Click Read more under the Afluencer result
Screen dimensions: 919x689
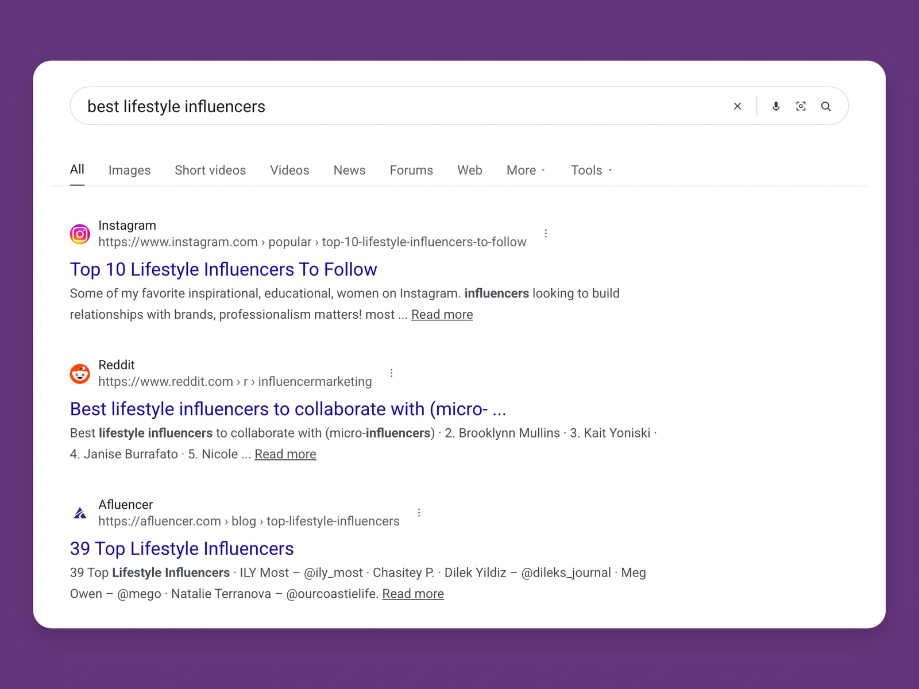[413, 594]
